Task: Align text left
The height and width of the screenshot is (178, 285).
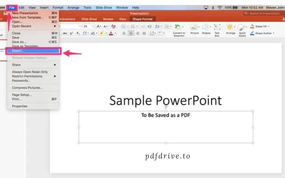Action: pyautogui.click(x=124, y=33)
